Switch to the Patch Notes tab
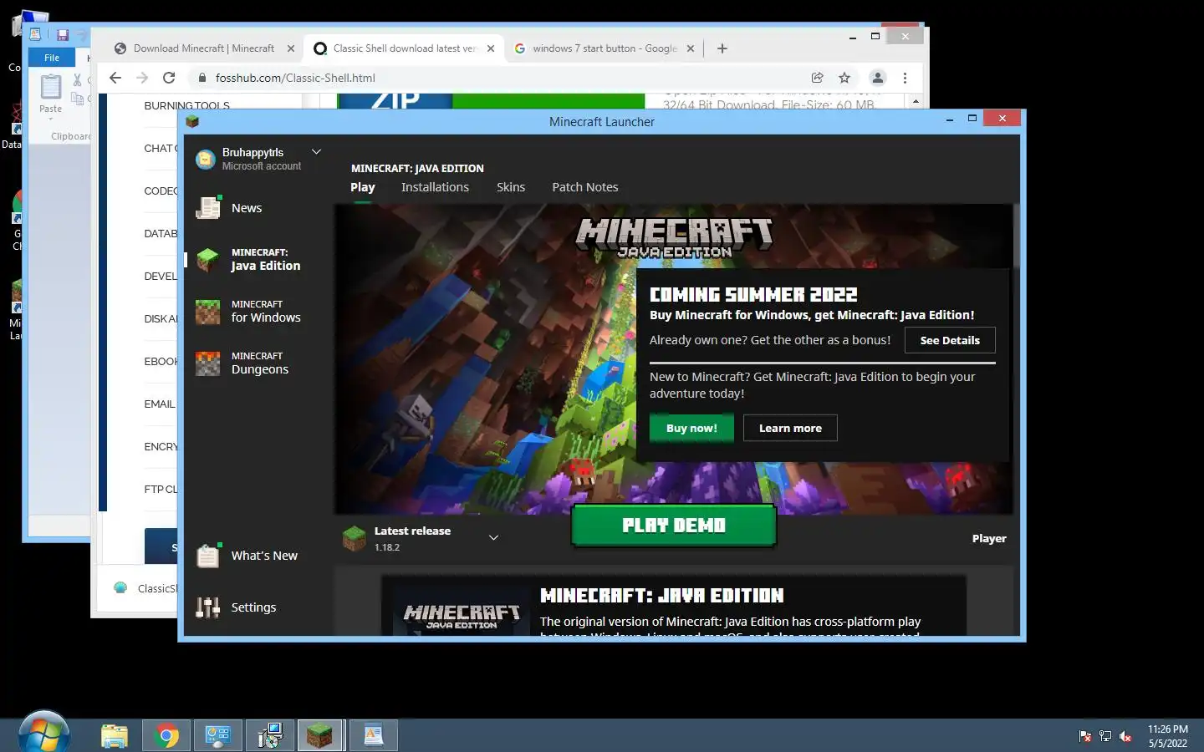The height and width of the screenshot is (752, 1204). point(585,187)
